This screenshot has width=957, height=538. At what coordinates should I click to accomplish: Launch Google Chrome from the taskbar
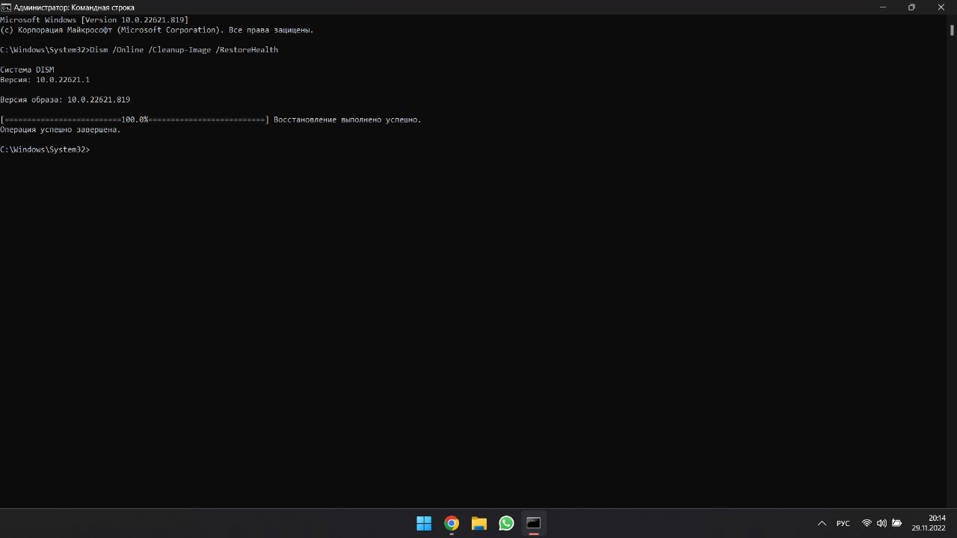point(452,523)
